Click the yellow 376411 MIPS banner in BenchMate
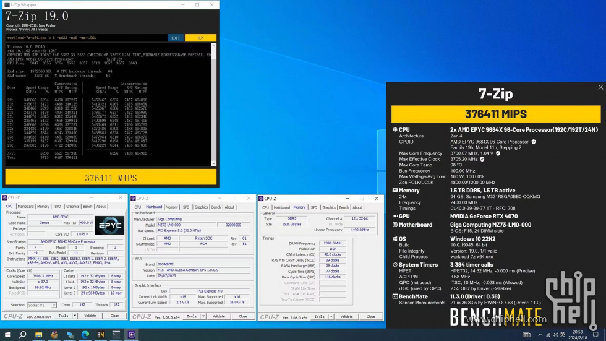Viewport: 606px width, 341px height. tap(496, 114)
